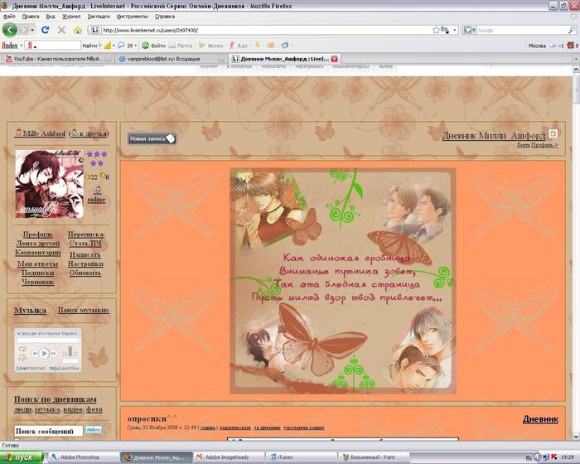The image size is (580, 464).
Task: Open the Я.ру toolbar button
Action: (x=239, y=46)
